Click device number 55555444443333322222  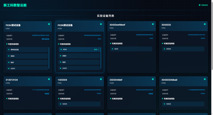point(145,90)
